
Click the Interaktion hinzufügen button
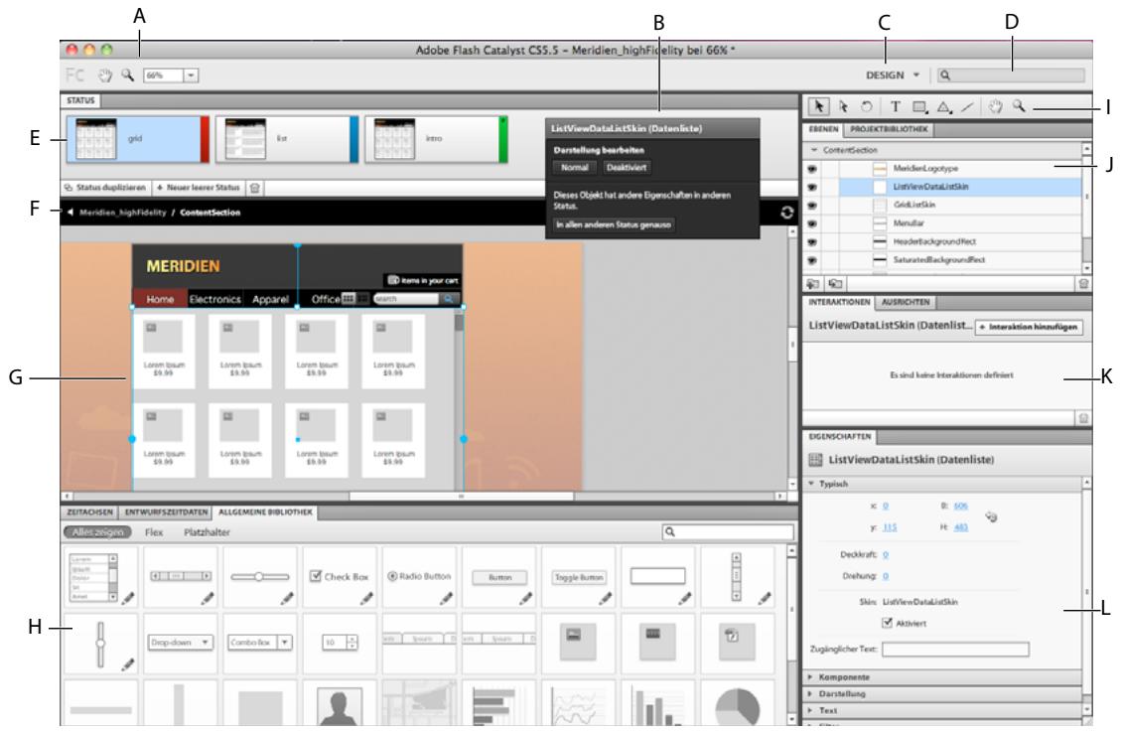[x=1030, y=327]
